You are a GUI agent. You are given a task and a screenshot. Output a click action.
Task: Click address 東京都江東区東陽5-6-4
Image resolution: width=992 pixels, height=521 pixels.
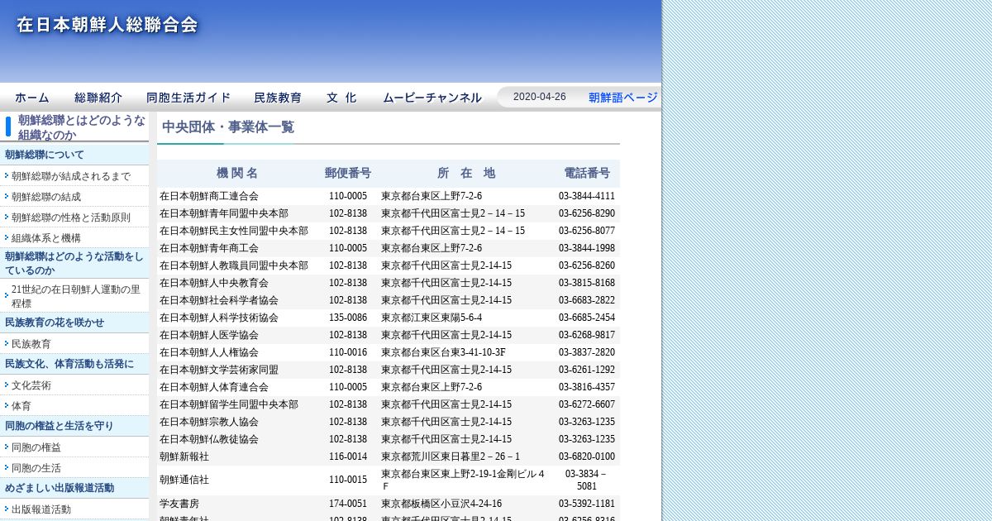[x=432, y=318]
